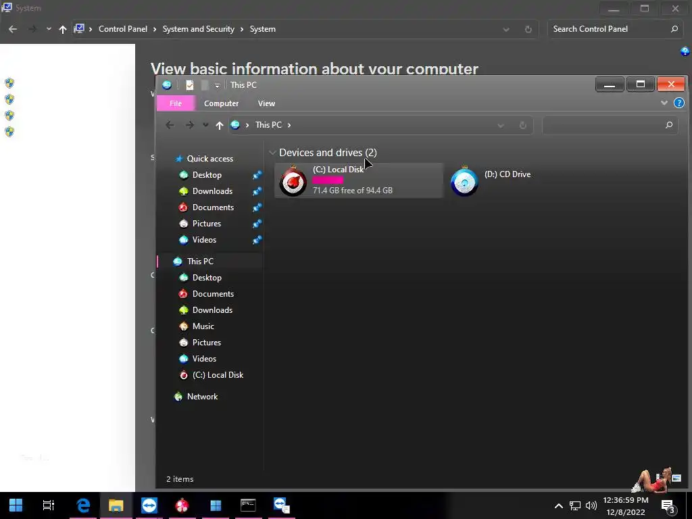The height and width of the screenshot is (519, 692).
Task: Open notification center in system tray
Action: coord(668,505)
